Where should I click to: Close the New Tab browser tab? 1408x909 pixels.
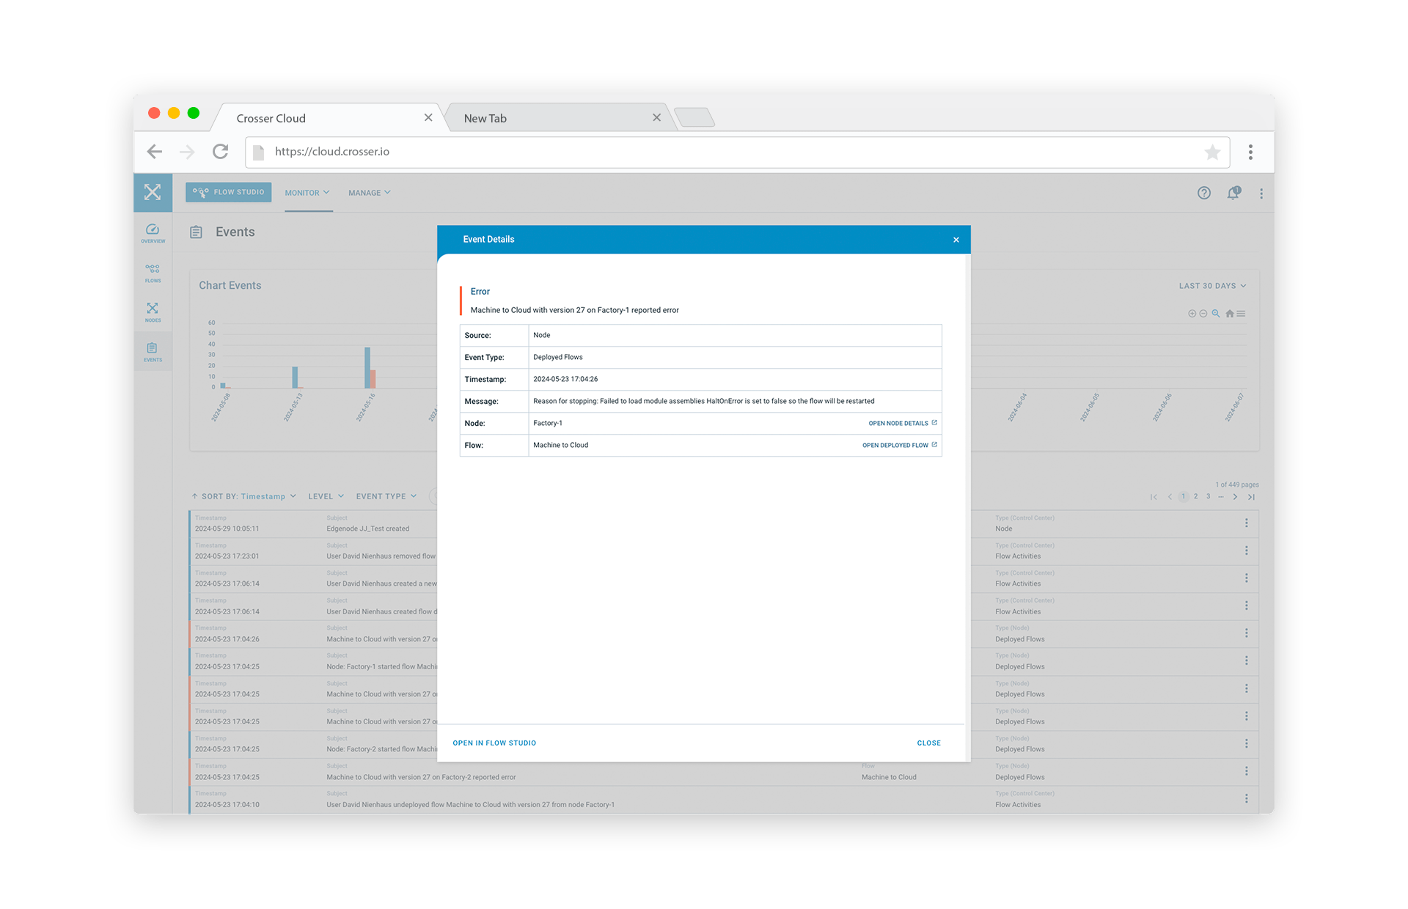point(656,118)
